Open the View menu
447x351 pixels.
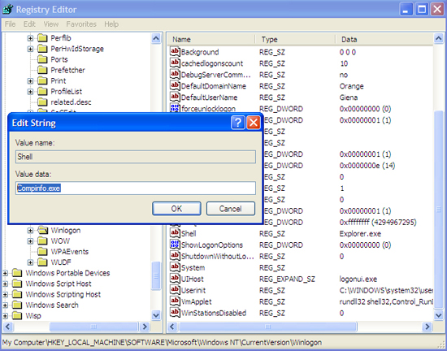pyautogui.click(x=51, y=24)
